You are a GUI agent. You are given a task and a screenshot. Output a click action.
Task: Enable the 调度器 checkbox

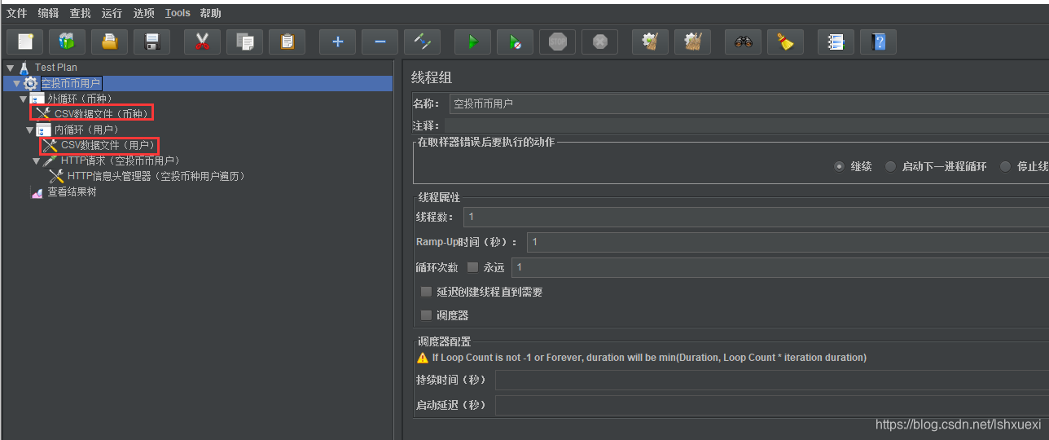point(426,315)
